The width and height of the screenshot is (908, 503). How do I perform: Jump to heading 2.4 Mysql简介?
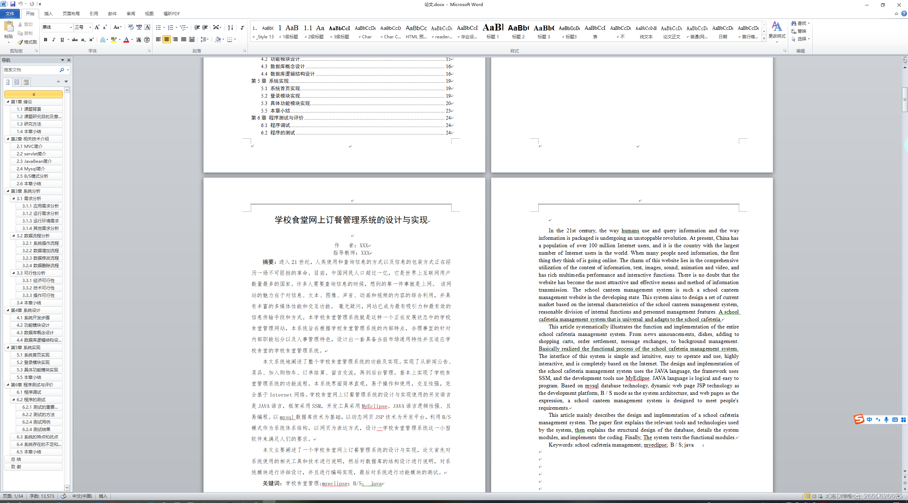point(36,168)
